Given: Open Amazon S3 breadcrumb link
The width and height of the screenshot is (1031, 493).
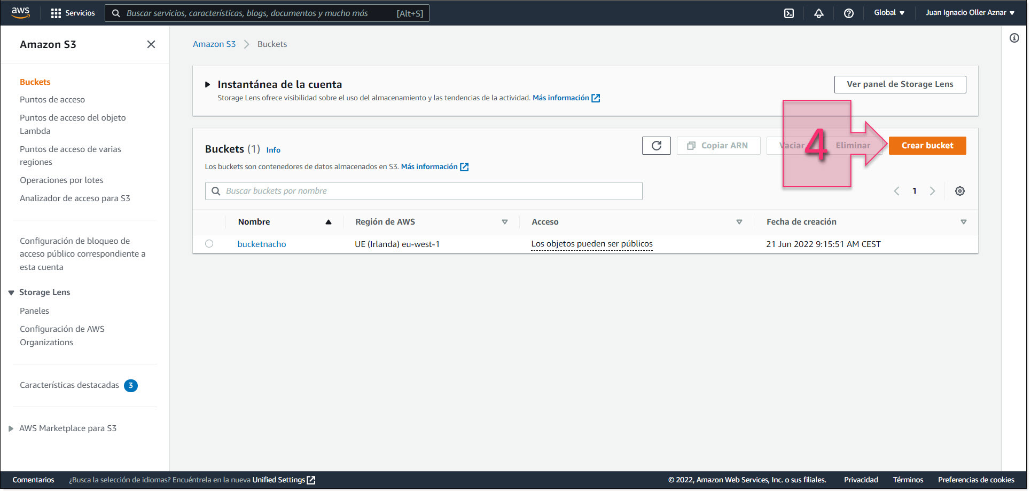Looking at the screenshot, I should tap(214, 44).
